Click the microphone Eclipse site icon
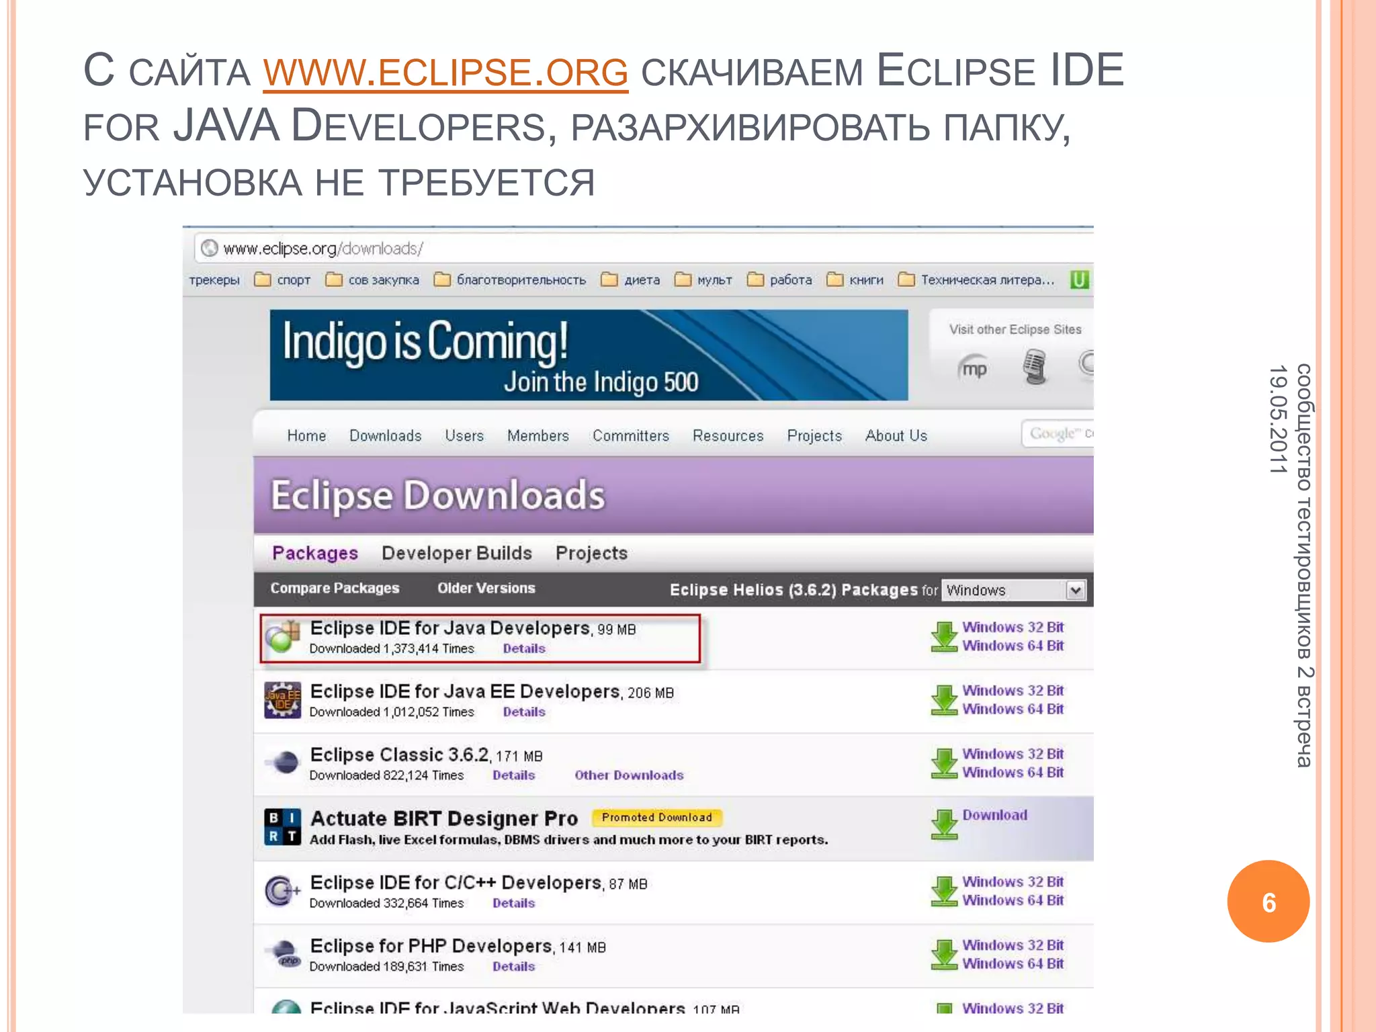 click(x=1035, y=367)
